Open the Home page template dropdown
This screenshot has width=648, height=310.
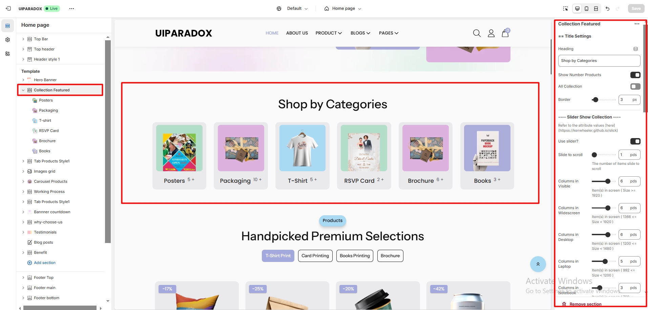(x=343, y=8)
